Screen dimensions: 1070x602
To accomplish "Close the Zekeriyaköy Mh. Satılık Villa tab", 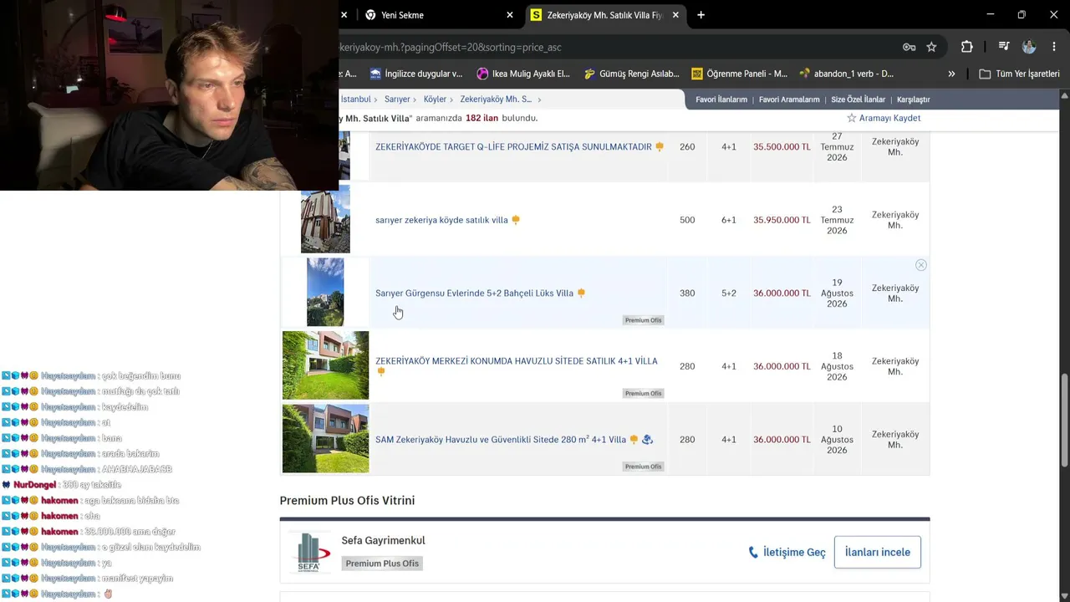I will [x=675, y=15].
